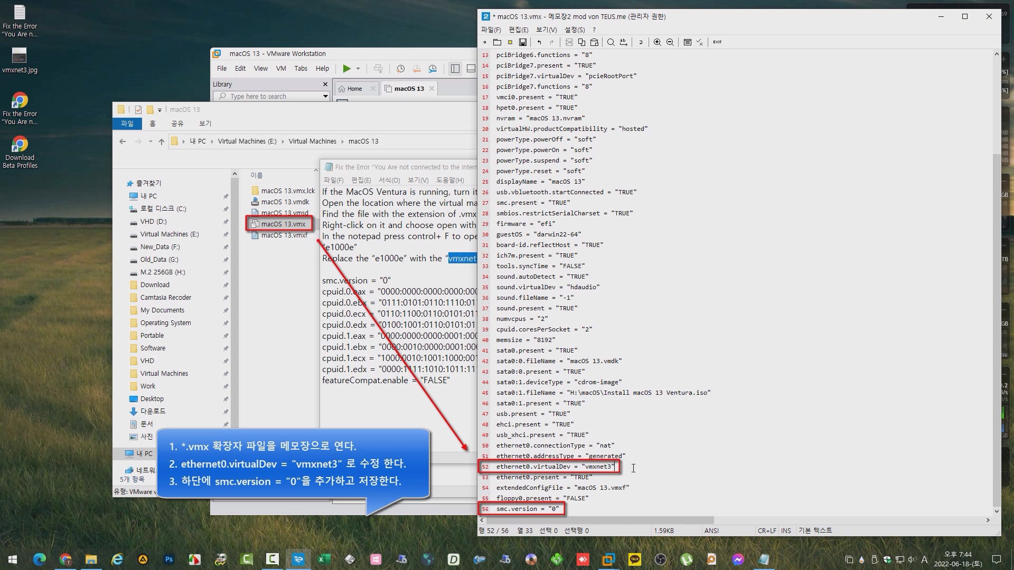Click the INS indicator in Notepad2 status bar

[786, 531]
